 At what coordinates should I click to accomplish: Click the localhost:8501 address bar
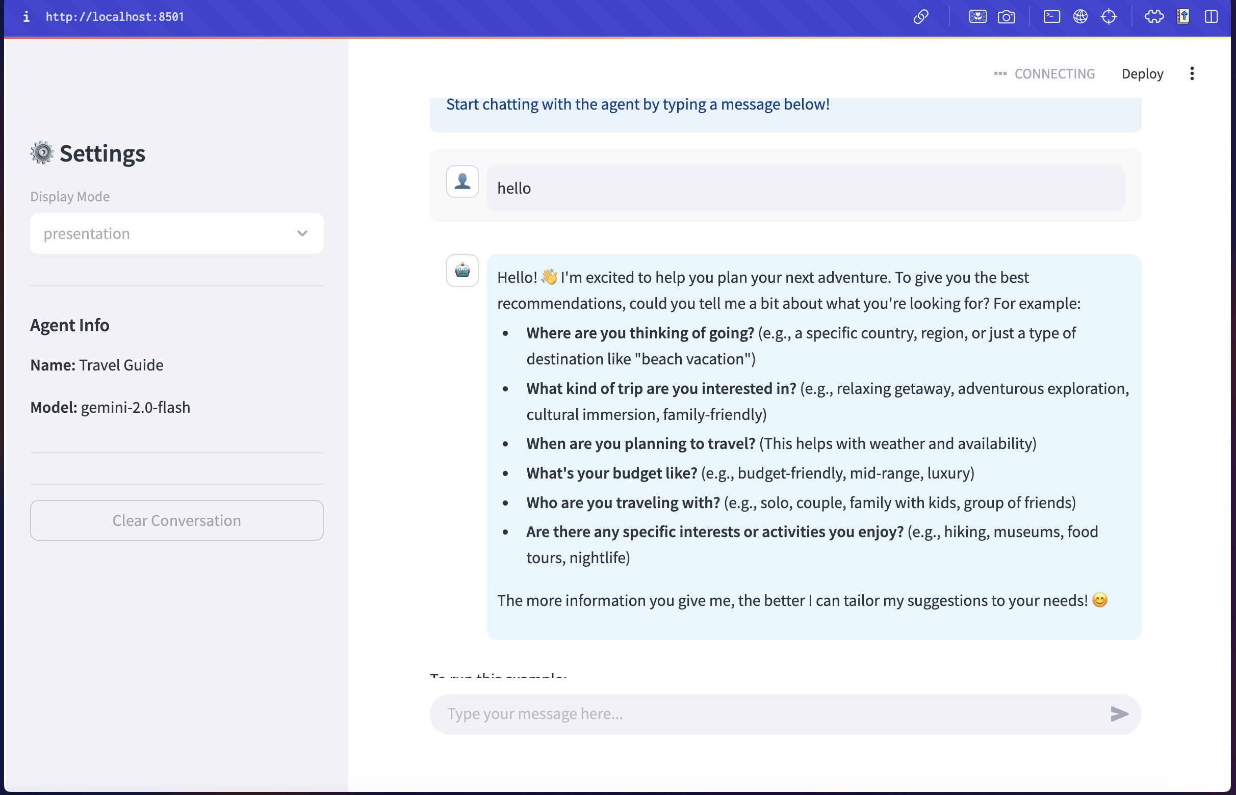(115, 17)
